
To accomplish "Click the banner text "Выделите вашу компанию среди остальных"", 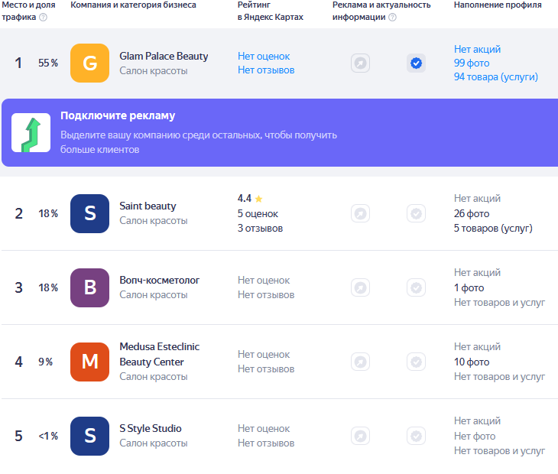I will tap(161, 135).
